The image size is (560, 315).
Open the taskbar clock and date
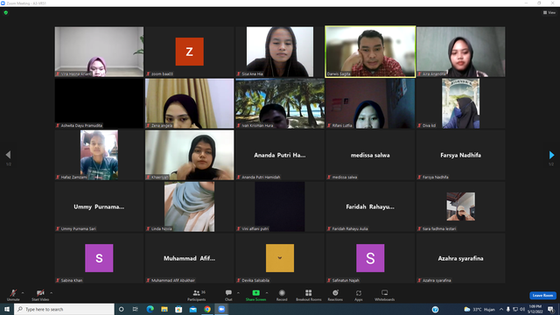(535, 309)
